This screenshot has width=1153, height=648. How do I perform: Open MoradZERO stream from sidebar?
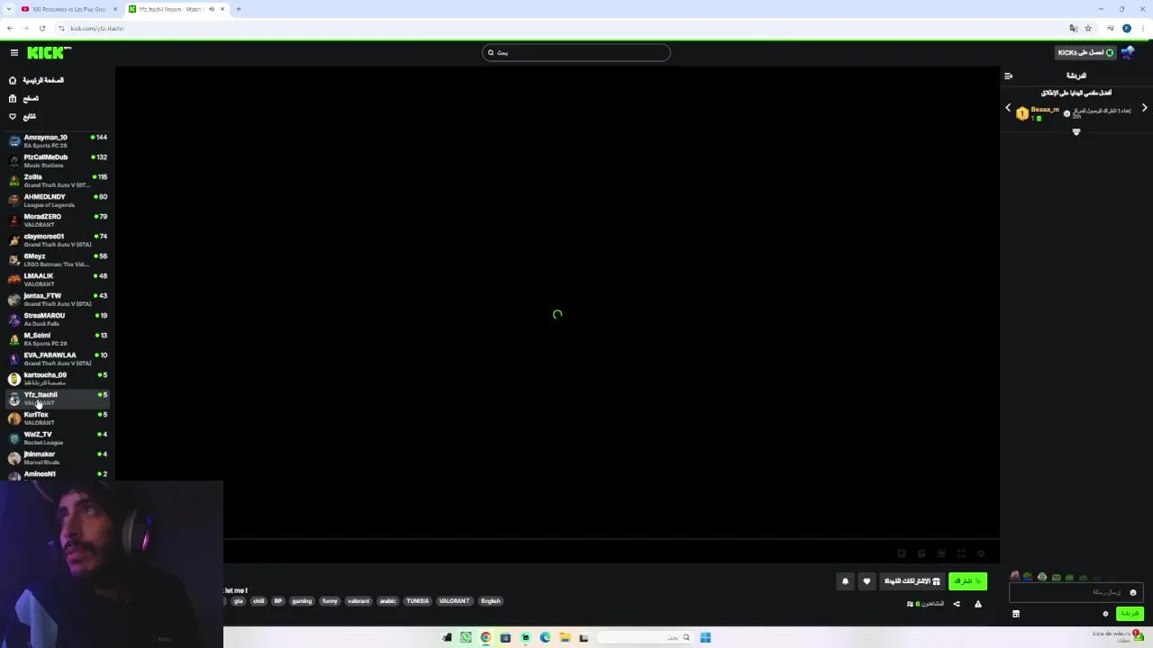pos(58,220)
